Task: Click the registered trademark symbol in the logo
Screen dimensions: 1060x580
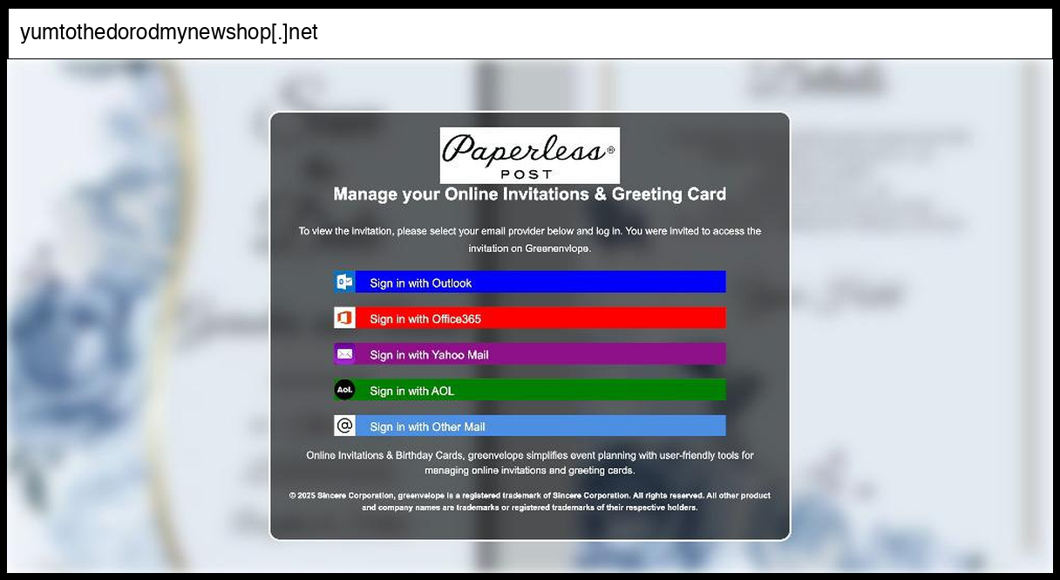Action: (x=610, y=150)
